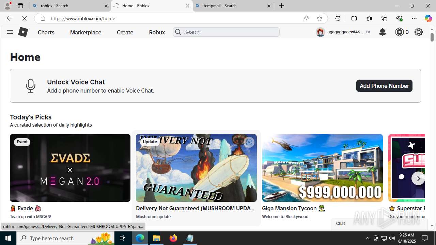Stop page loading with the X button
The width and height of the screenshot is (436, 245).
[x=25, y=18]
